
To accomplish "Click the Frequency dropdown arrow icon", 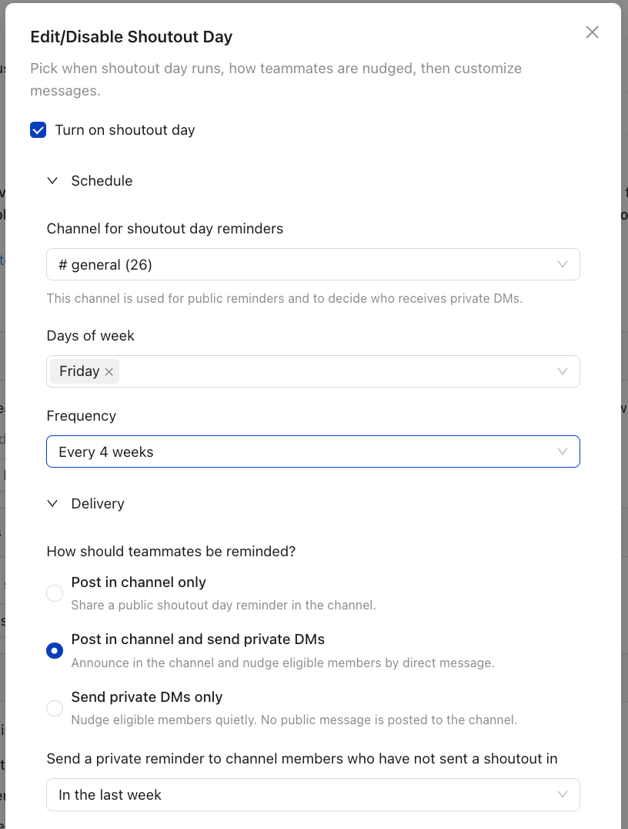I will [x=563, y=451].
